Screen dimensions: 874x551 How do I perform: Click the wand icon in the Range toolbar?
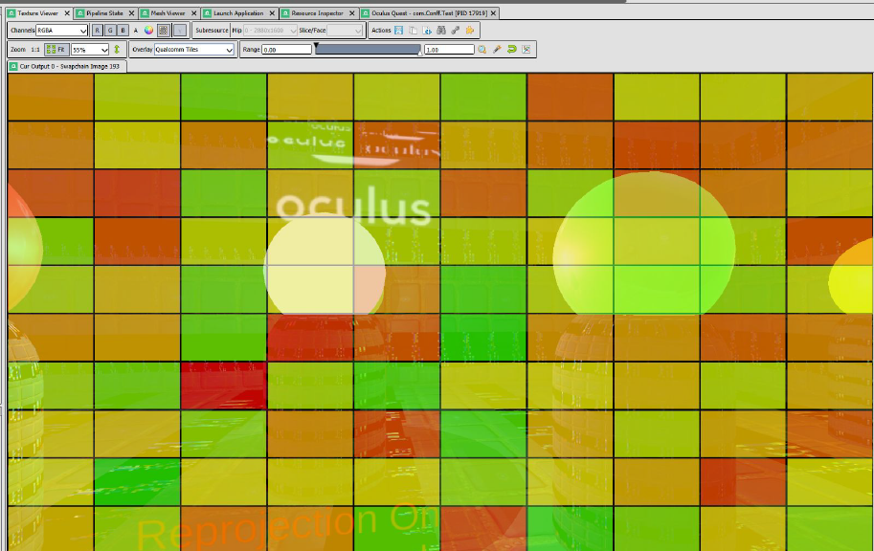click(497, 50)
